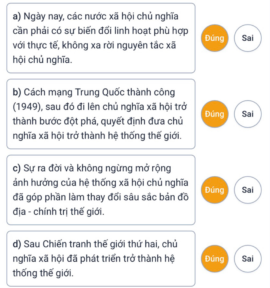This screenshot has width=270, height=288.
Task: Select Sai for statement a) about socialist principles
Action: 248,38
